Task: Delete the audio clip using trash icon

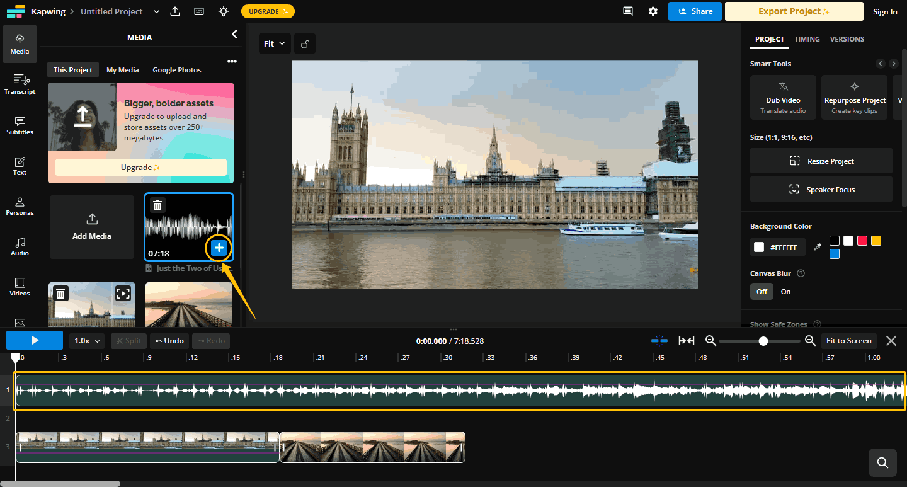Action: (157, 205)
